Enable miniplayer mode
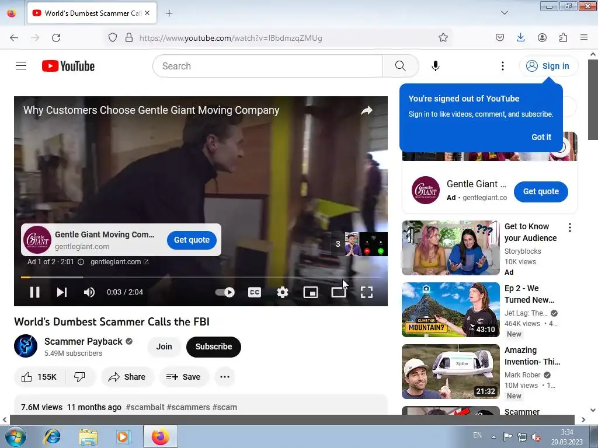The width and height of the screenshot is (598, 448). pyautogui.click(x=311, y=292)
